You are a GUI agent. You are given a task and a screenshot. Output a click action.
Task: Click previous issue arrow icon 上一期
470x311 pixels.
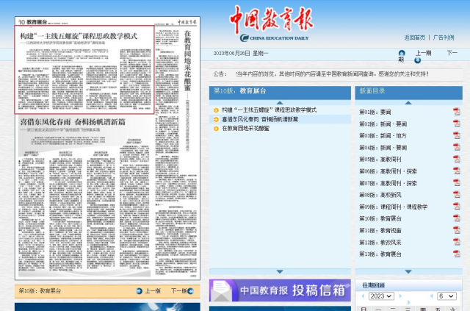(402, 53)
